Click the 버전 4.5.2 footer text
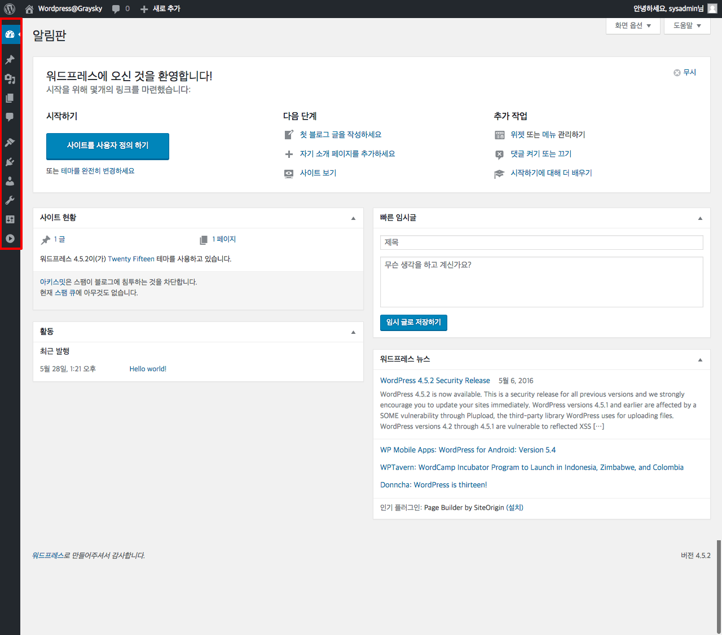The image size is (722, 635). click(695, 555)
